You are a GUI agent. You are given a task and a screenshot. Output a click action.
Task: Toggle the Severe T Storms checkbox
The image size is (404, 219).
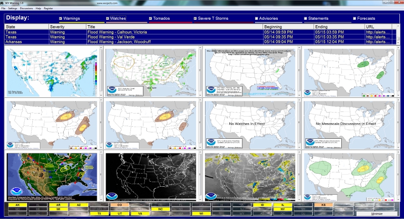195,19
